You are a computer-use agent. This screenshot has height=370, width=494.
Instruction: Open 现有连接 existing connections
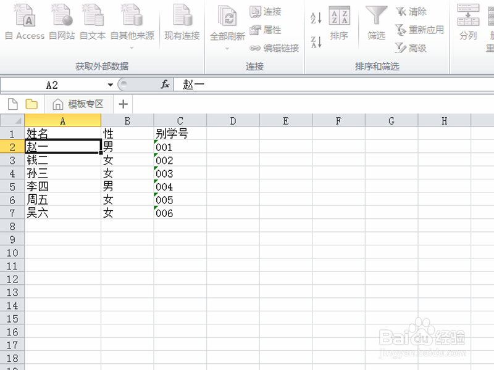click(x=182, y=22)
